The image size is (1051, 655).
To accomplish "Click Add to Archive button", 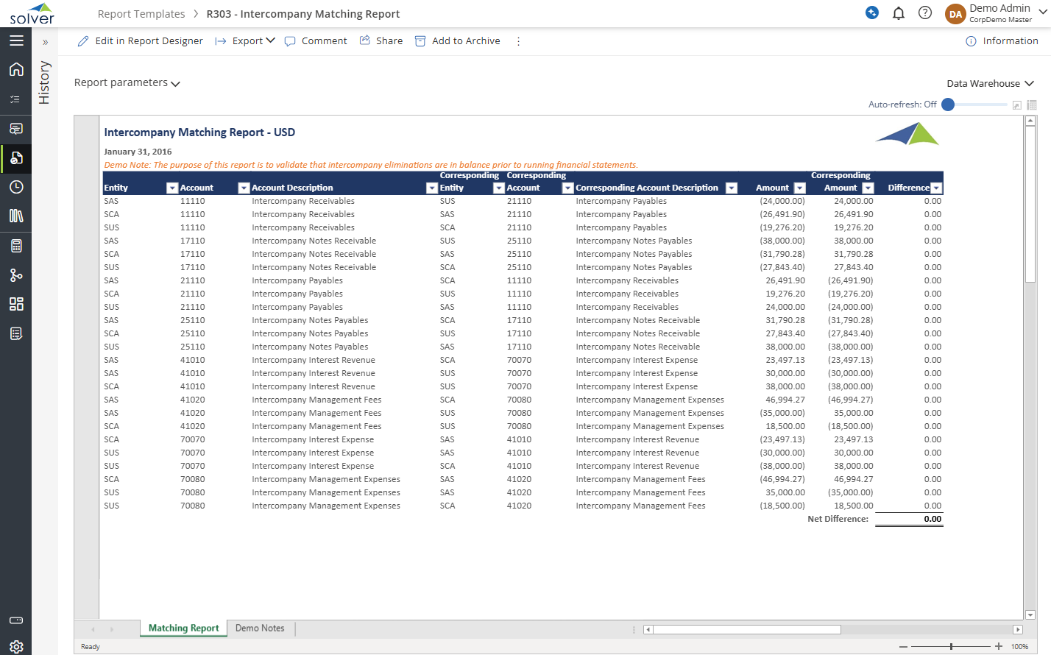I will pos(458,41).
